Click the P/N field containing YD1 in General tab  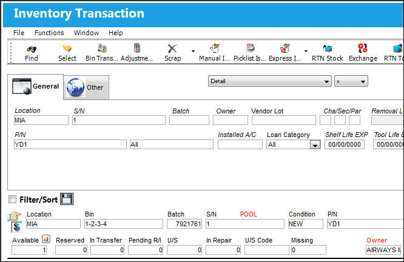tap(70, 144)
